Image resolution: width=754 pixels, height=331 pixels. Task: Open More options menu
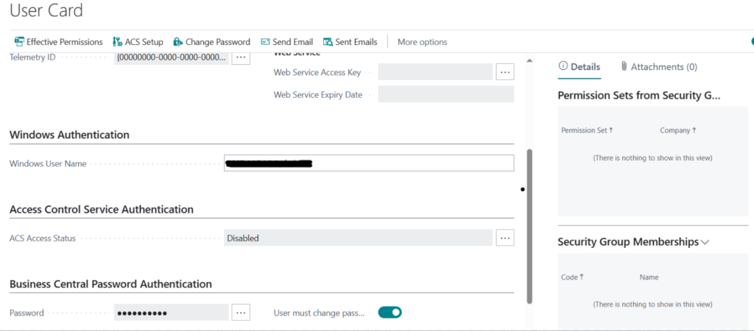point(422,42)
